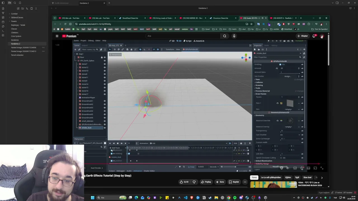358x201 pixels.
Task: Click the Animation panel Edit button
Action: 235,143
